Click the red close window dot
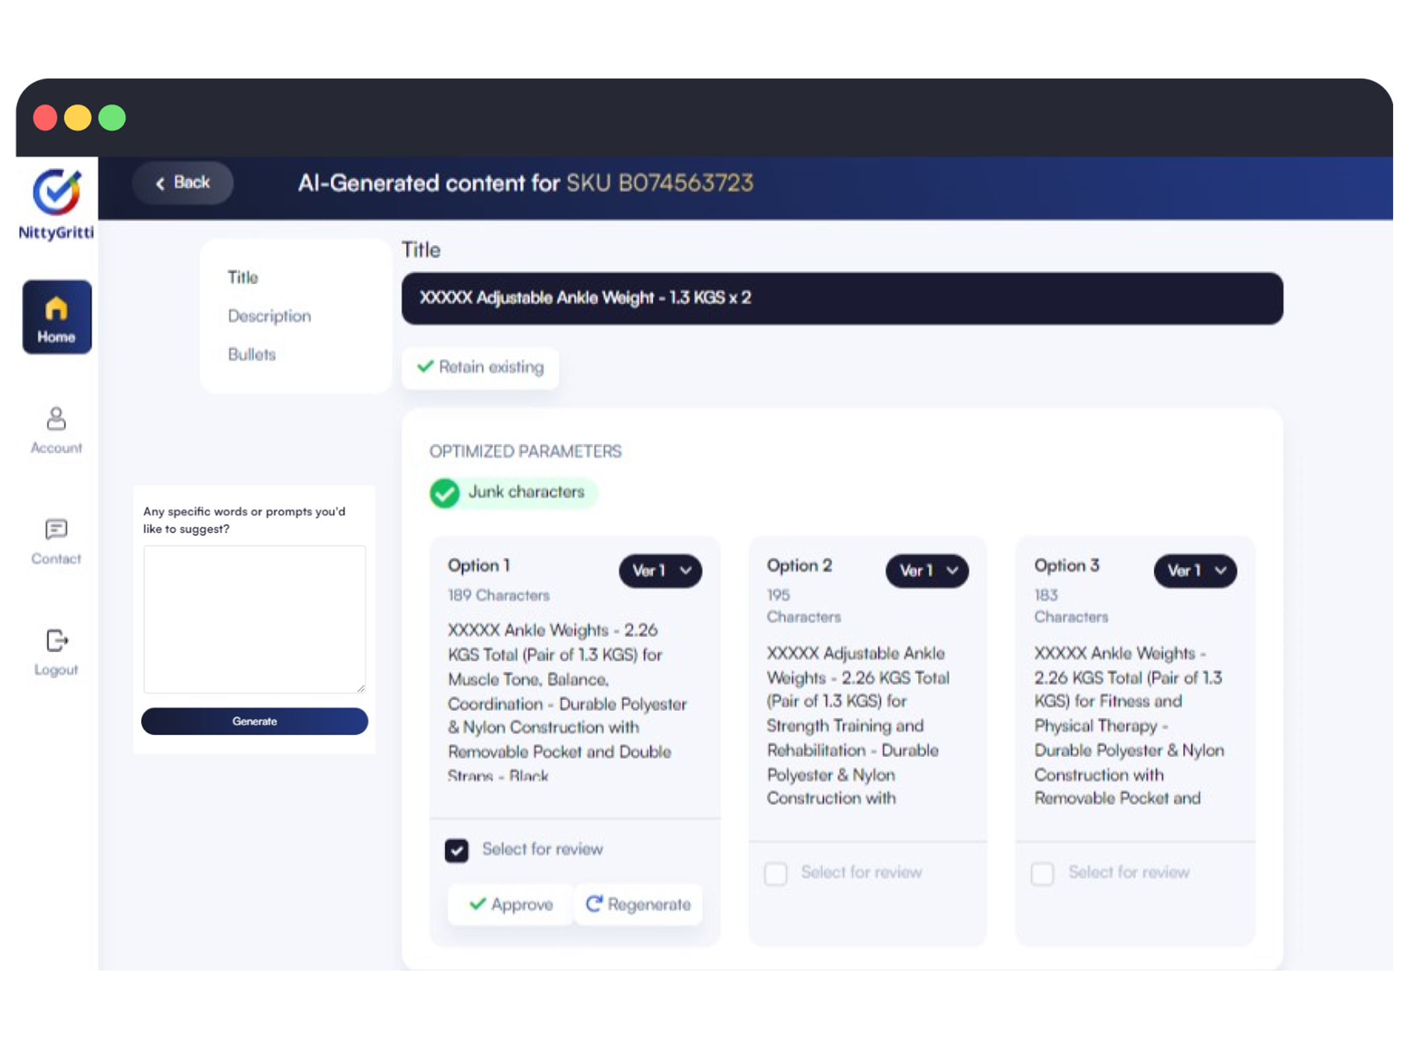The image size is (1407, 1049). point(46,118)
